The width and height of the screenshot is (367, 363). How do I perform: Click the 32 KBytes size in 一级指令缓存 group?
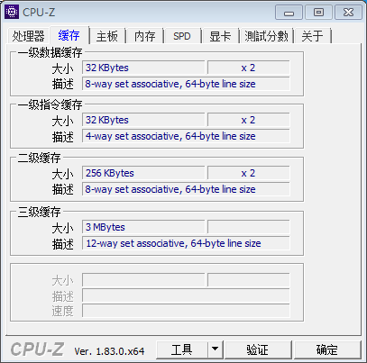tap(143, 120)
